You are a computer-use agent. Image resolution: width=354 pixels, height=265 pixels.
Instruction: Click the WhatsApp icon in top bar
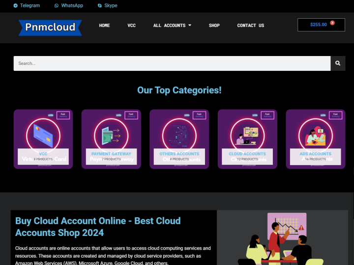click(x=56, y=6)
